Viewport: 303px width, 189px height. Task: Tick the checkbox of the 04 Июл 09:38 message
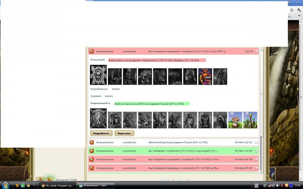(256, 159)
